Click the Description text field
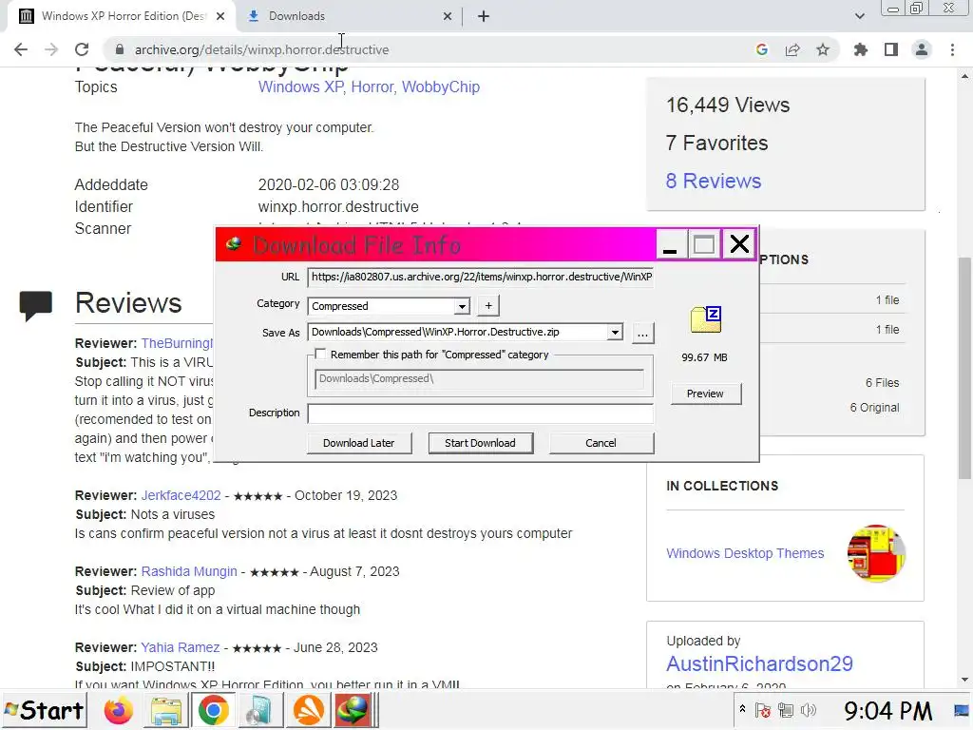Viewport: 973px width, 730px height. 480,413
